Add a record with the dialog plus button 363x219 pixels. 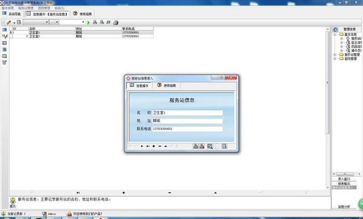click(x=154, y=146)
